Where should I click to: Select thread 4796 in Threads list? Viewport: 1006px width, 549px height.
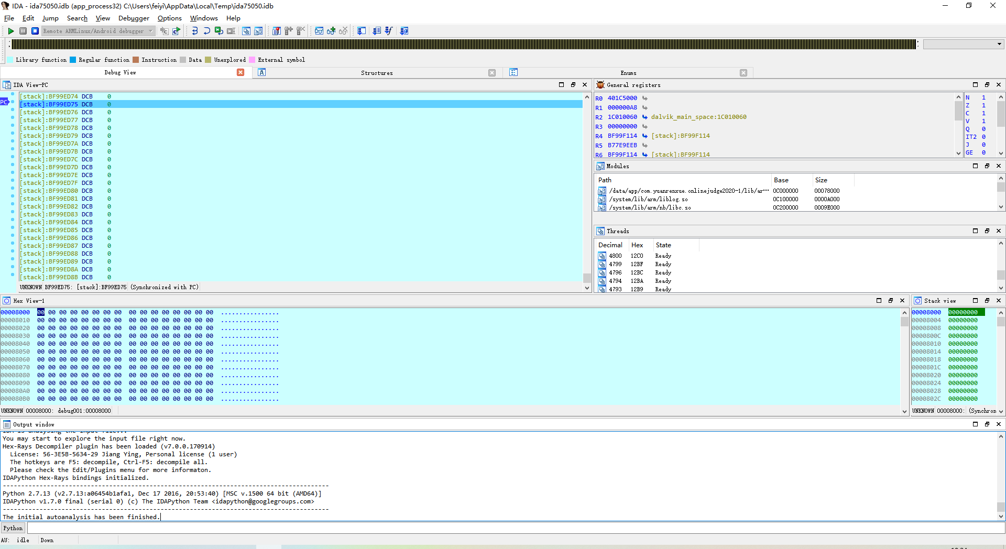click(796, 272)
